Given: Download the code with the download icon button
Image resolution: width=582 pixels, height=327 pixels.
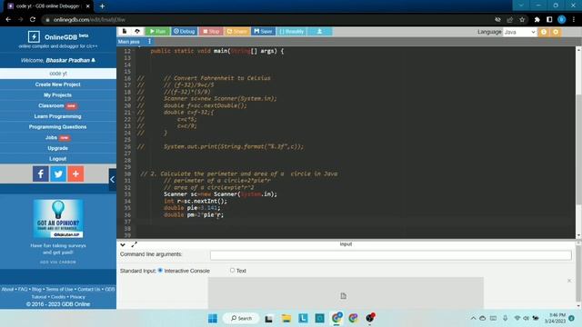Looking at the screenshot, I should point(319,32).
